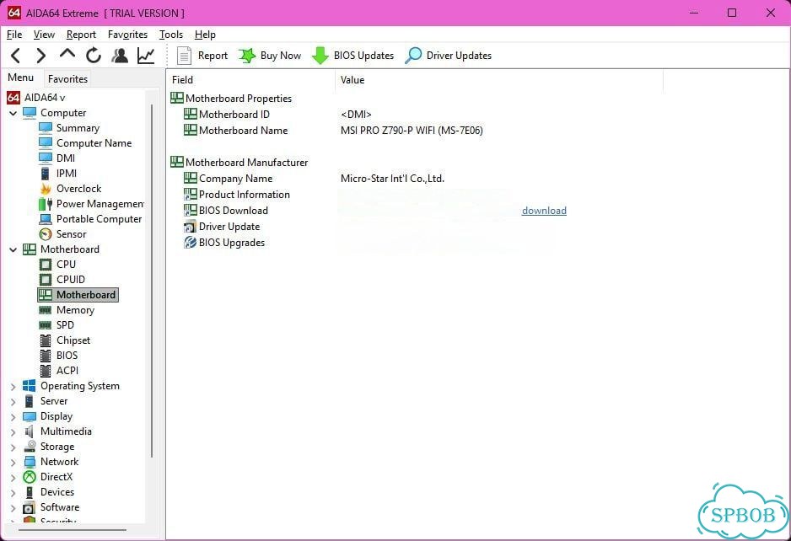Screen dimensions: 791x541
Task: Select DMI in the tree
Action: pyautogui.click(x=57, y=158)
